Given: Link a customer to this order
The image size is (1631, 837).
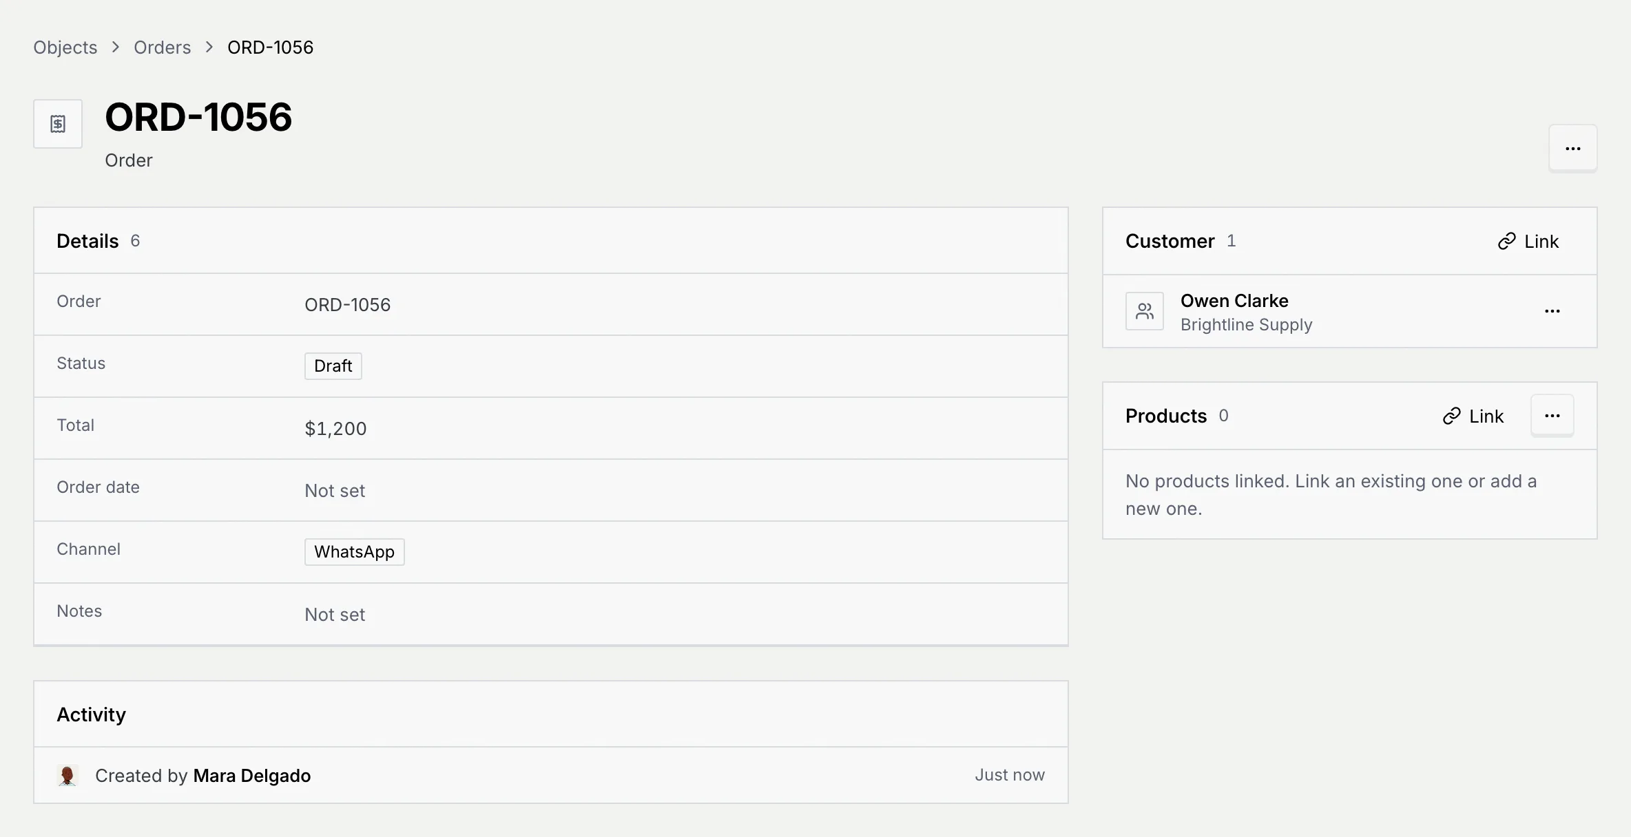Looking at the screenshot, I should (1528, 241).
